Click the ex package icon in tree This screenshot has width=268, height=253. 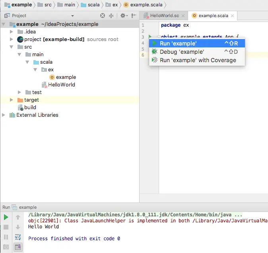tap(44, 70)
